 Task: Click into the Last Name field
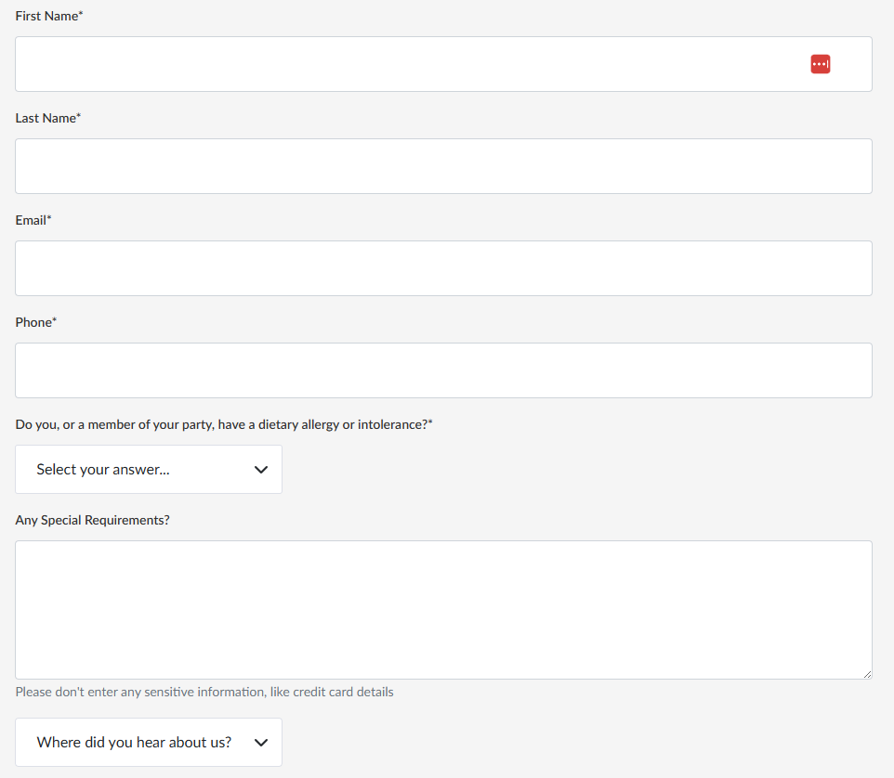[x=443, y=166]
